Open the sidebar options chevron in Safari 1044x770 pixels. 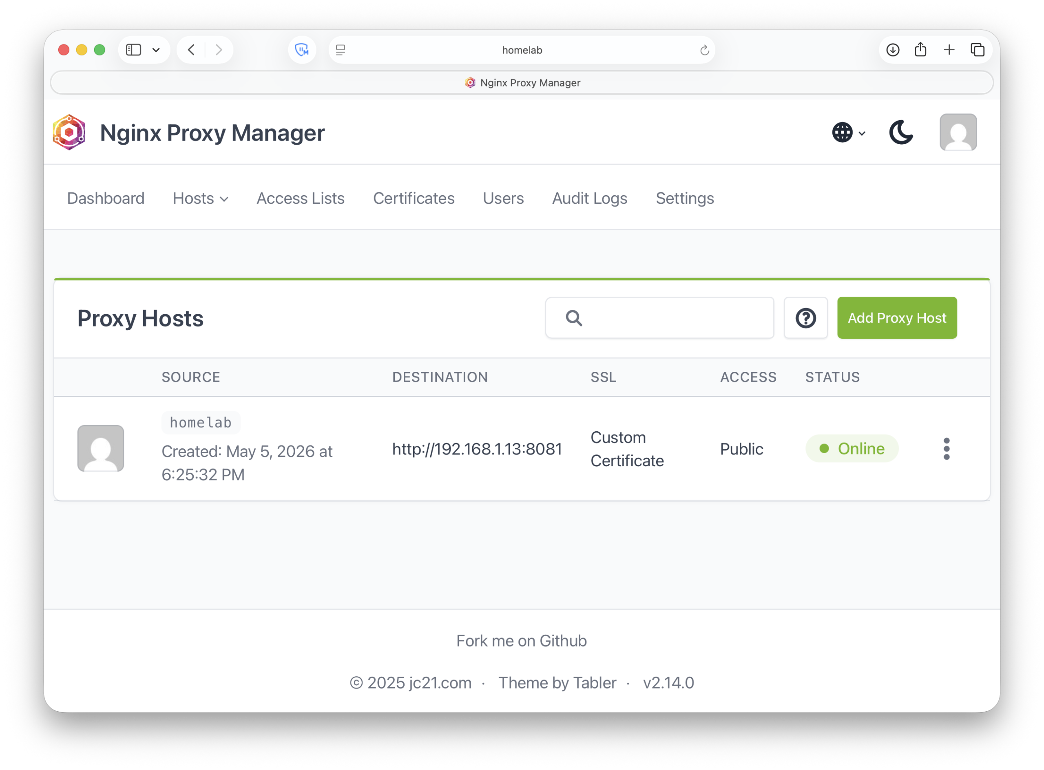pyautogui.click(x=156, y=50)
